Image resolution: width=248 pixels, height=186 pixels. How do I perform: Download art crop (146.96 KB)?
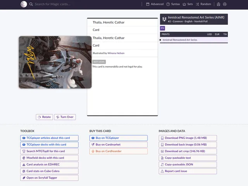point(188,151)
